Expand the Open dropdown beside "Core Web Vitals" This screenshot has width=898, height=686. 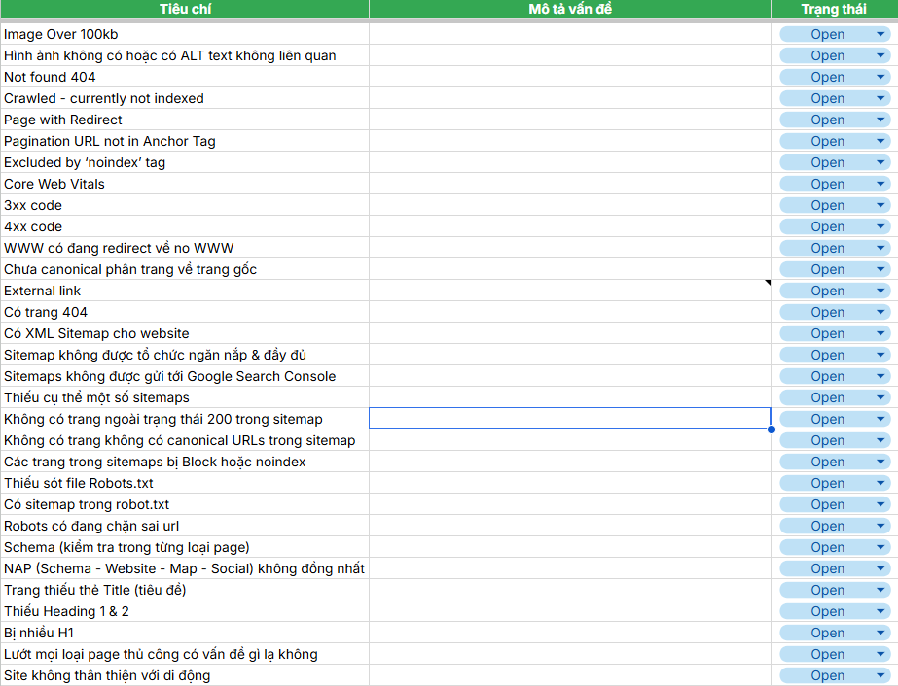(x=880, y=184)
